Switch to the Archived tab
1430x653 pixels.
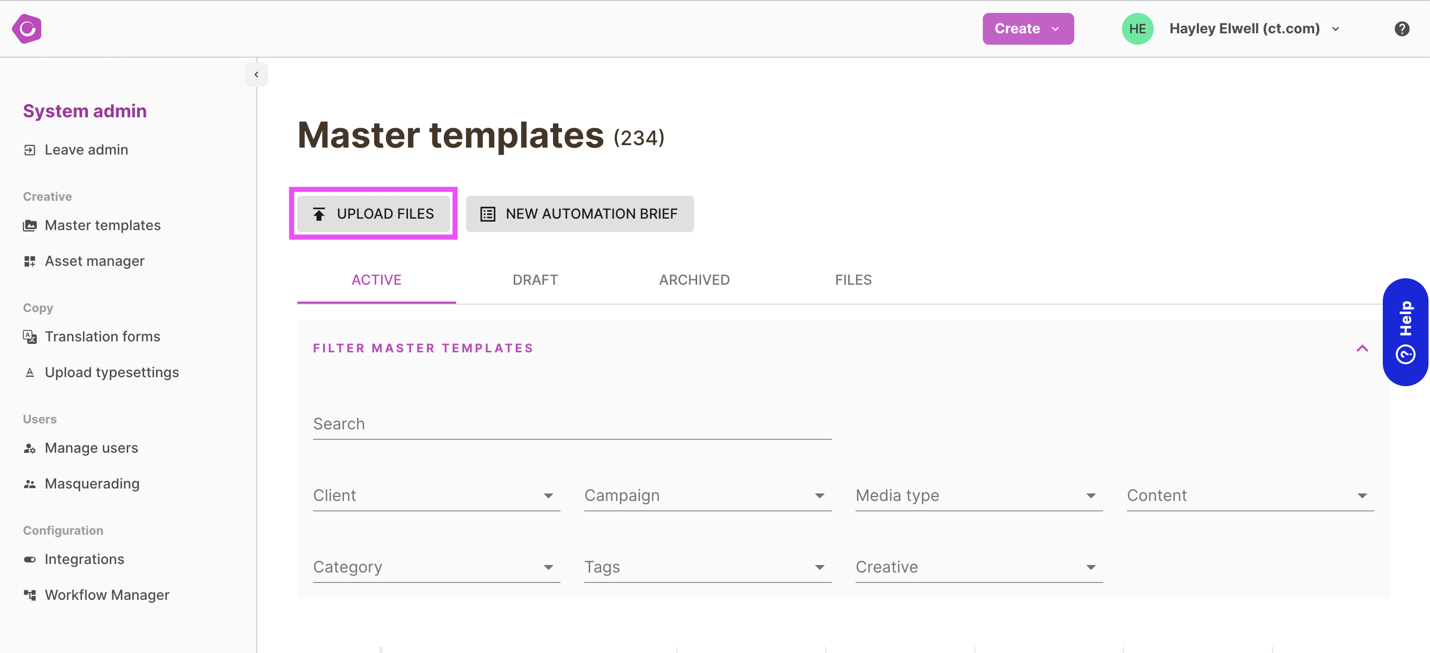pyautogui.click(x=695, y=280)
